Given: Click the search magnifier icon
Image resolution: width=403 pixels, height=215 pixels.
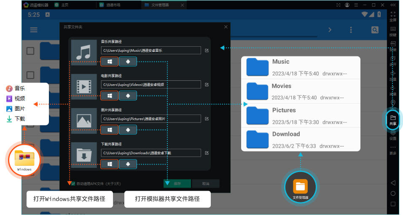Looking at the screenshot, I should pyautogui.click(x=374, y=30).
